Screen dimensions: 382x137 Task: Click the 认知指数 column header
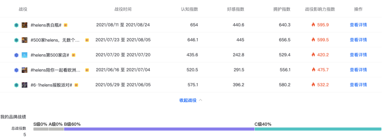pyautogui.click(x=189, y=9)
